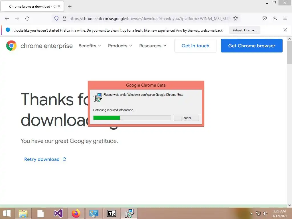Expand the Benefits dropdown menu
The width and height of the screenshot is (292, 219).
click(90, 46)
